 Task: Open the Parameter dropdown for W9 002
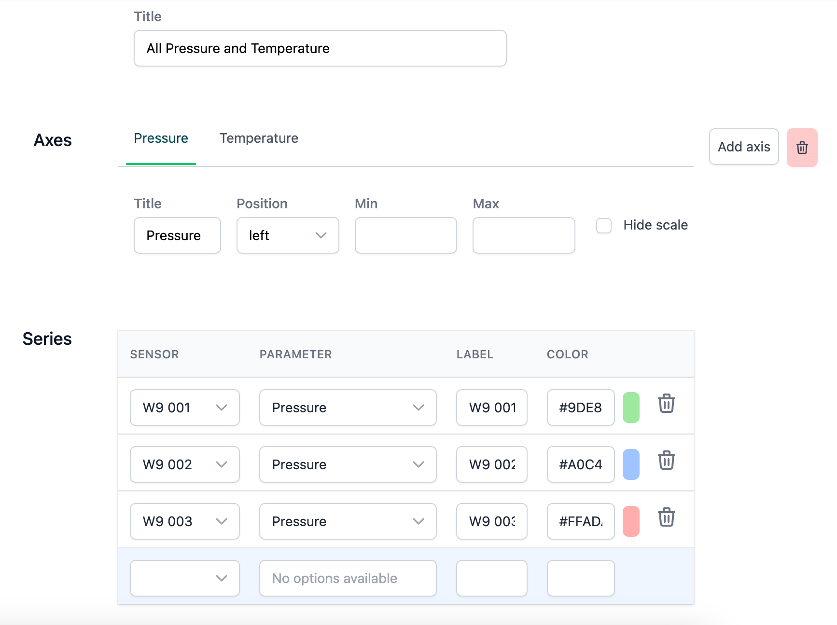pyautogui.click(x=348, y=464)
